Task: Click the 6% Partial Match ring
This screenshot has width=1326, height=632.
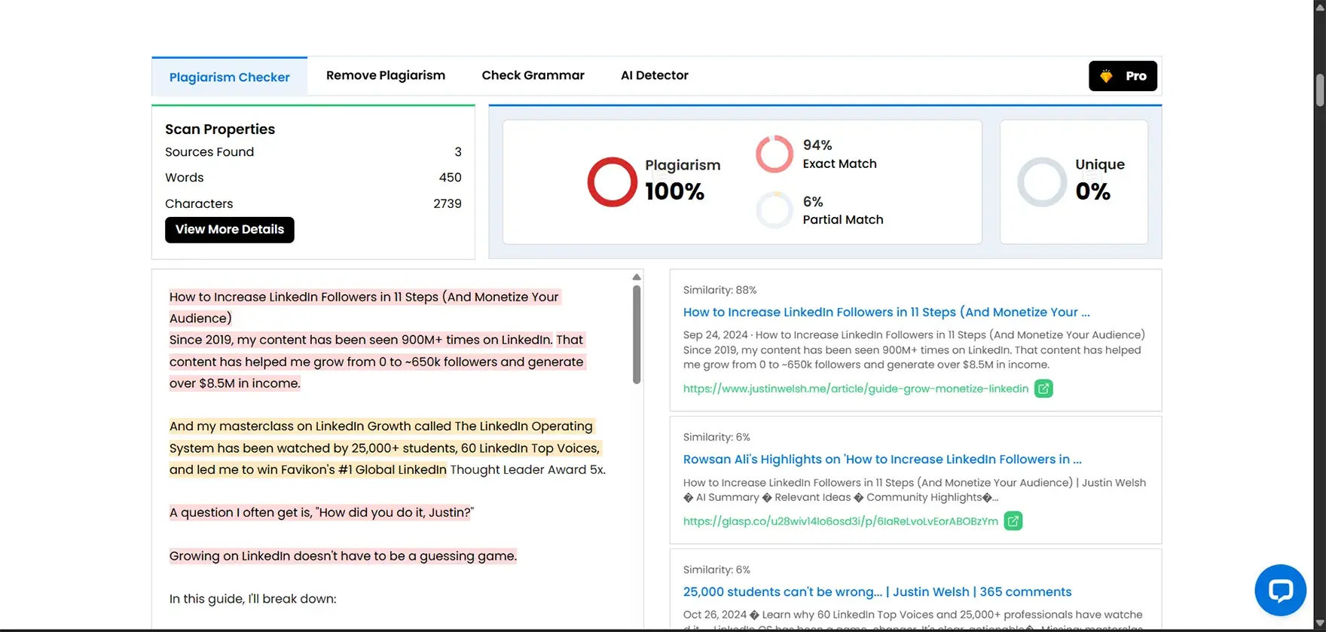Action: 775,210
